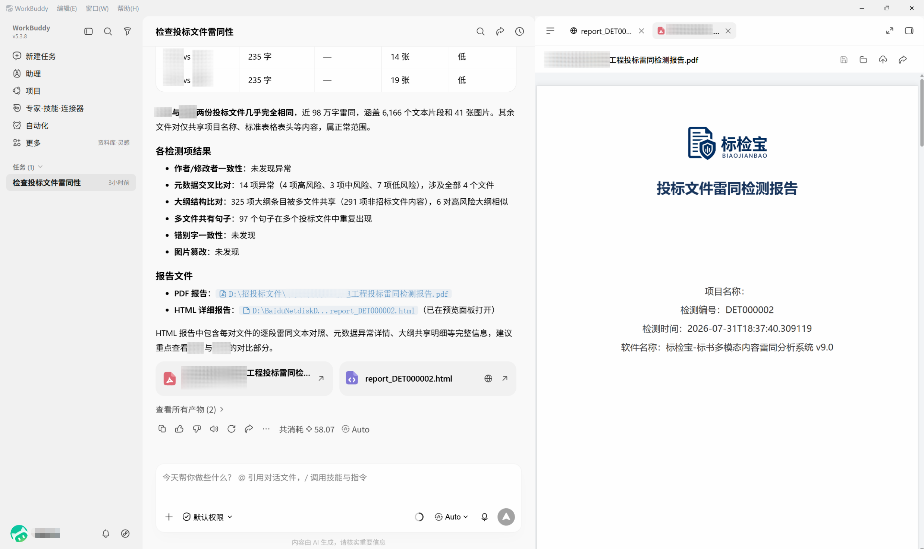Upload the PDF to cloud
Image resolution: width=924 pixels, height=549 pixels.
point(883,60)
